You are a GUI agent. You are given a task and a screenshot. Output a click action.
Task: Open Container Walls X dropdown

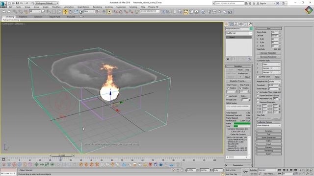(x=271, y=65)
